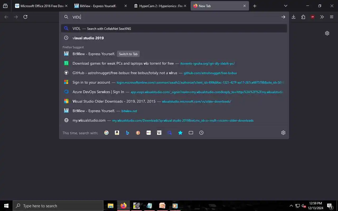Click the Windows taskbar search box
This screenshot has height=211, width=338.
click(x=58, y=206)
